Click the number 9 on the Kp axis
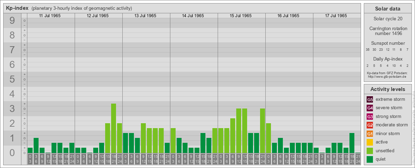Image resolution: width=415 pixels, height=168 pixels. 12,21
